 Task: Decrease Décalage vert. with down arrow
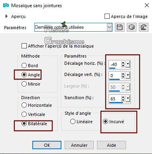coord(123,77)
